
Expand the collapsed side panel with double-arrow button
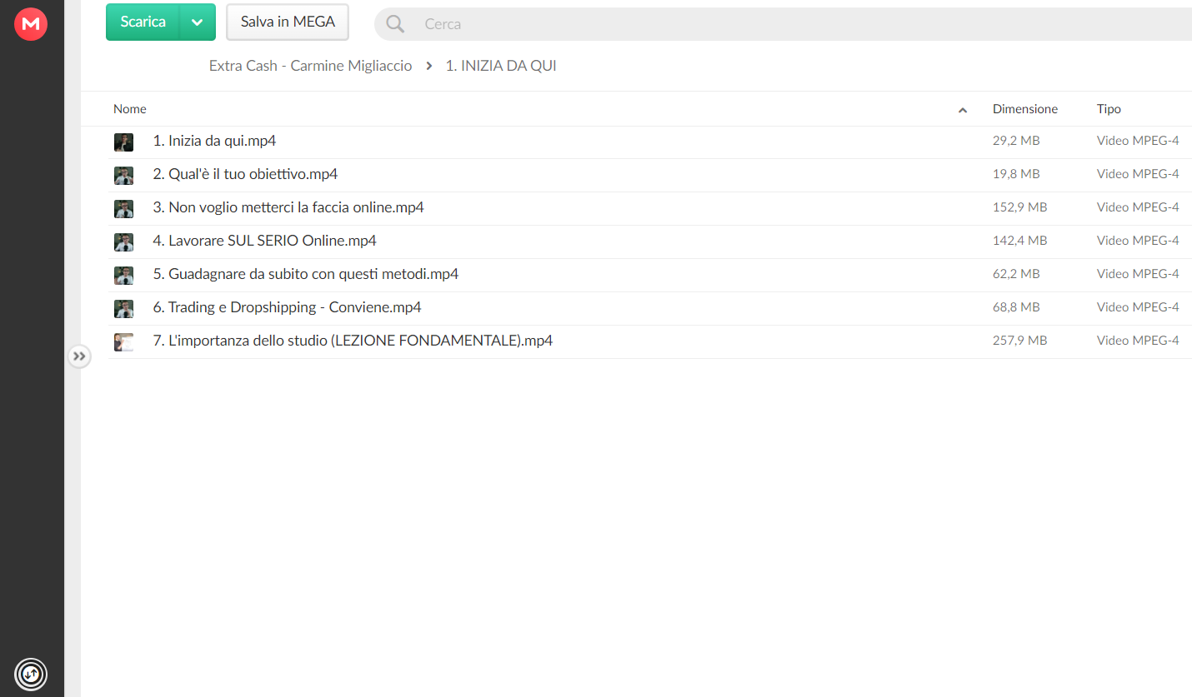tap(79, 356)
